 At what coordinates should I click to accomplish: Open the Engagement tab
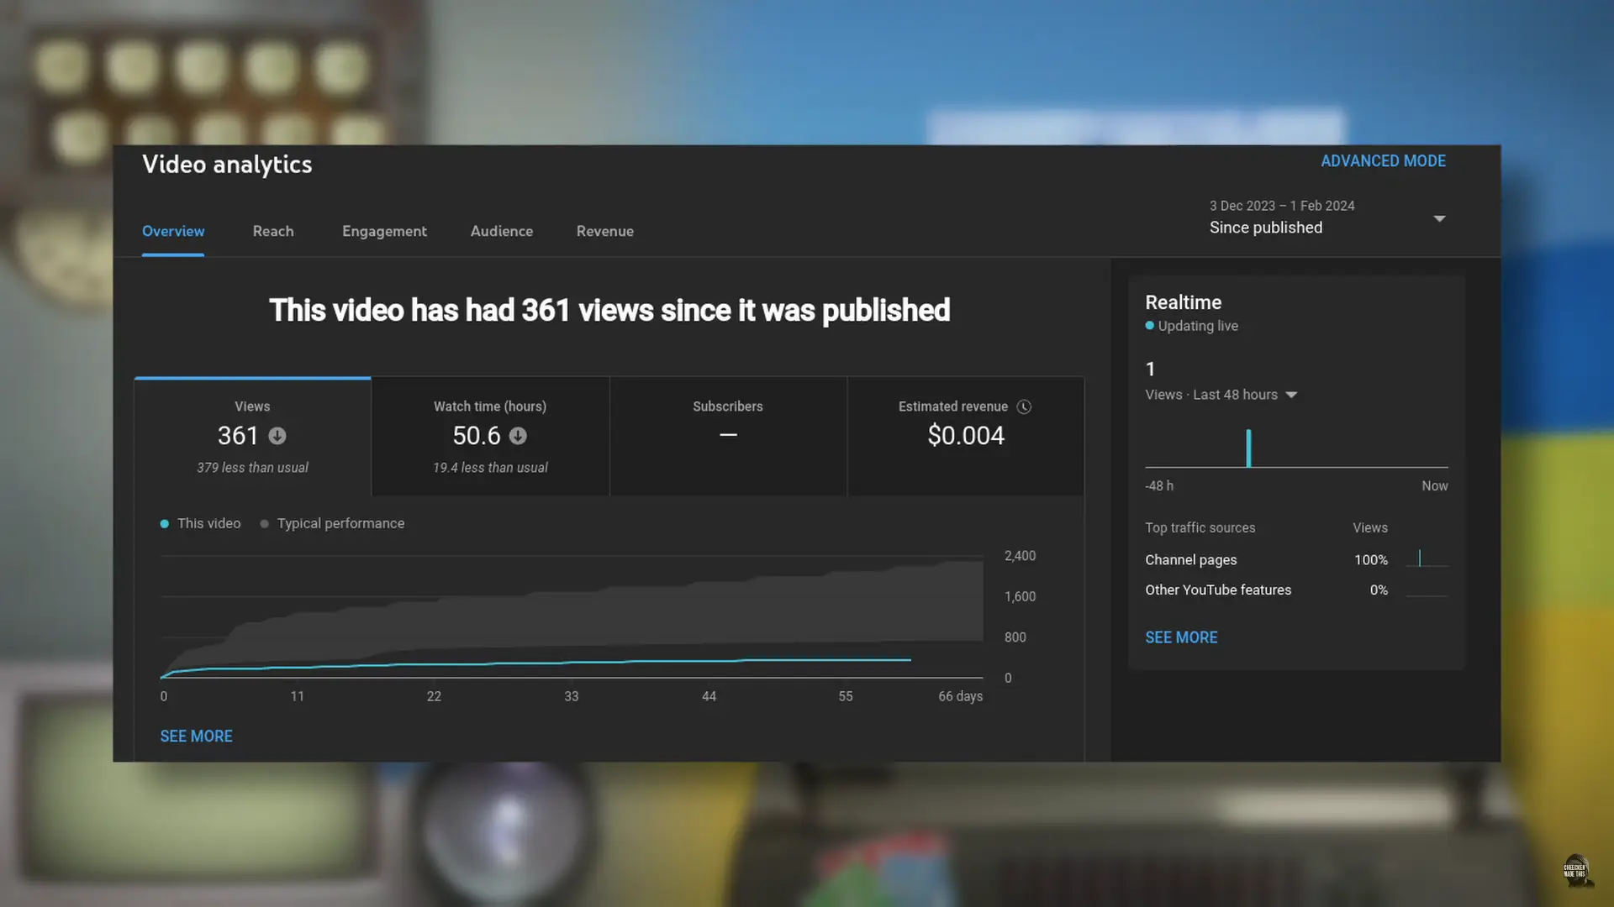pos(384,231)
